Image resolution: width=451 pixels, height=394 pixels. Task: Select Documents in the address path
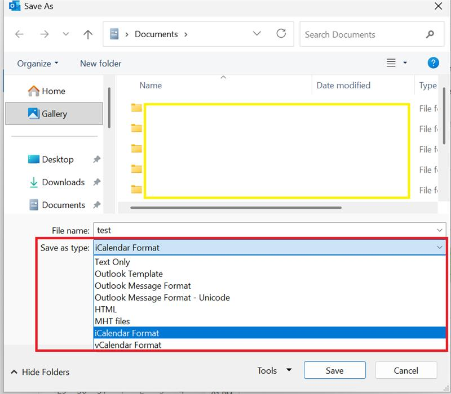click(x=156, y=34)
